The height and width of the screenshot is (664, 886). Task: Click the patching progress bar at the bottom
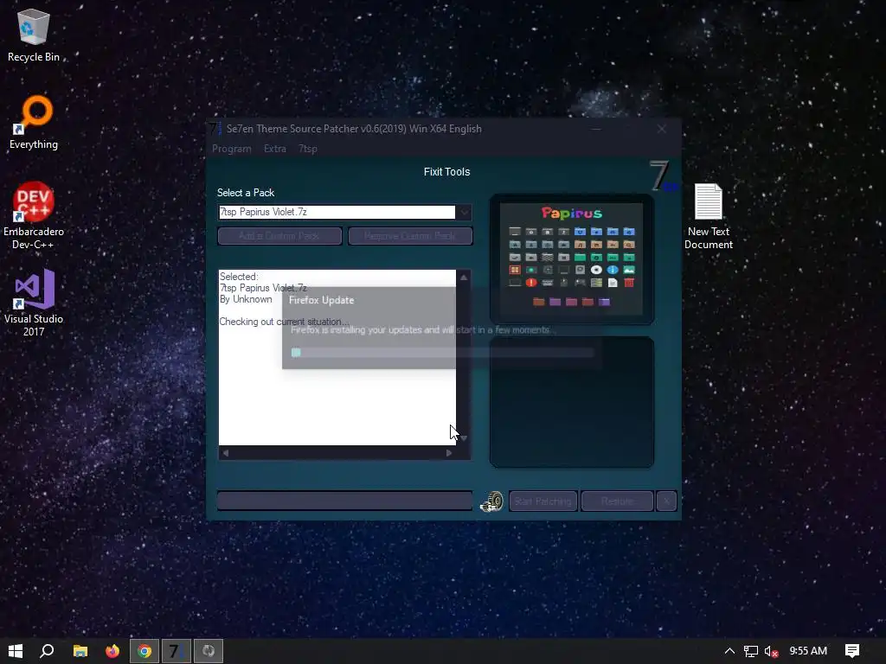click(344, 501)
